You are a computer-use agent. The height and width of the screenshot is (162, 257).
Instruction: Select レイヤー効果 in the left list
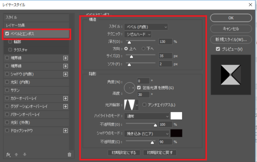coord(36,25)
